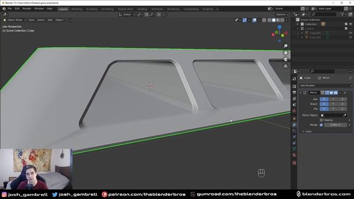The height and width of the screenshot is (199, 354).
Task: Open the Window menu
Action: [x=39, y=9]
